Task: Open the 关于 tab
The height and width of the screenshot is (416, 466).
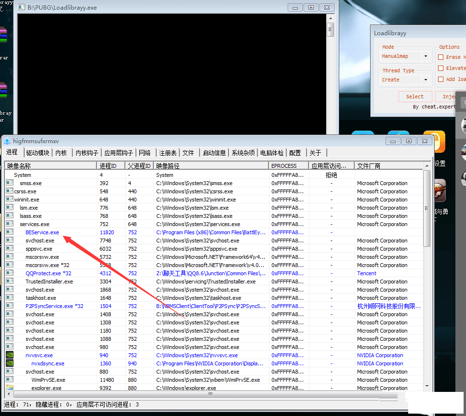Action: pyautogui.click(x=316, y=153)
